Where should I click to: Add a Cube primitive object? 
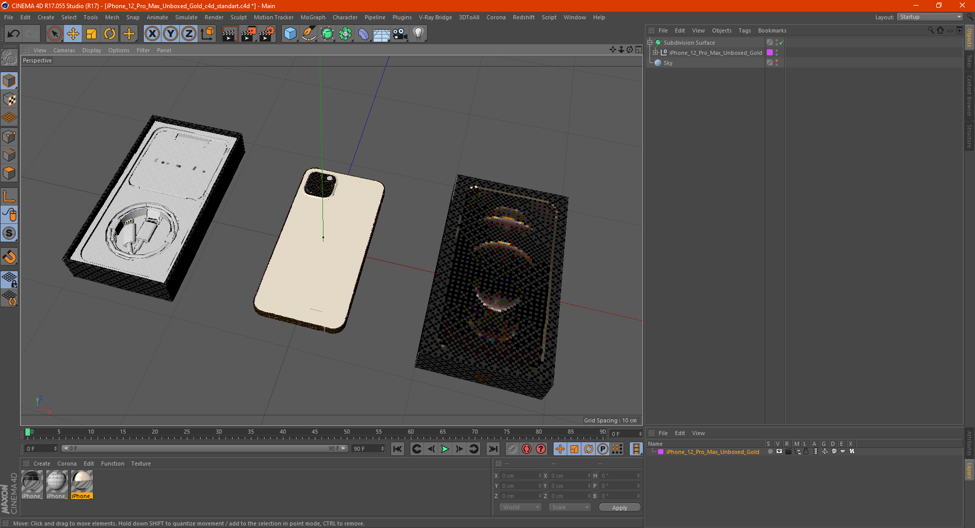[290, 34]
